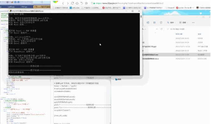Image resolution: width=211 pixels, height=124 pixels.
Task: Click the Explorer breadcrumb arrow
Action: coord(146,29)
